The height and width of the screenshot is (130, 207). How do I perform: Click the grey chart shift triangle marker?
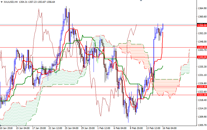[x=141, y=1]
